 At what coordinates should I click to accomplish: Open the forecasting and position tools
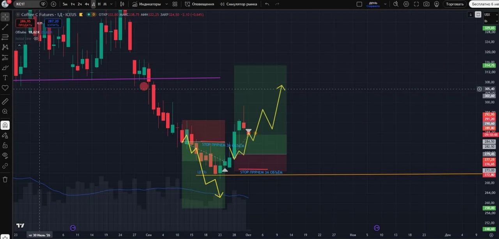coord(5,58)
